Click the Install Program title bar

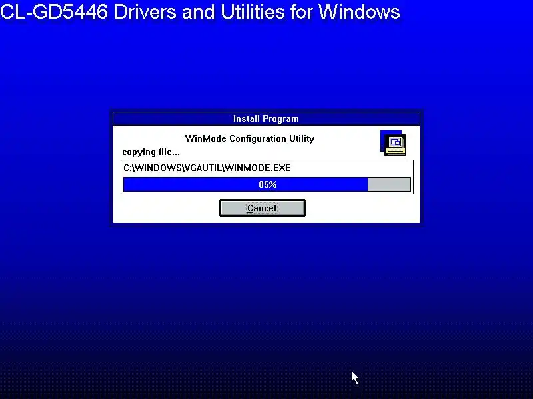pos(266,119)
